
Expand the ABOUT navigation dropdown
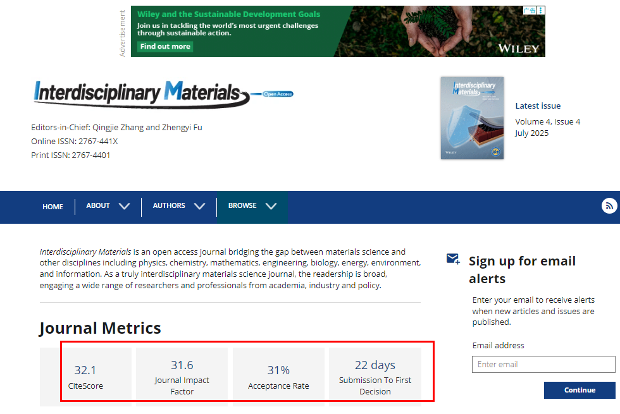[108, 206]
